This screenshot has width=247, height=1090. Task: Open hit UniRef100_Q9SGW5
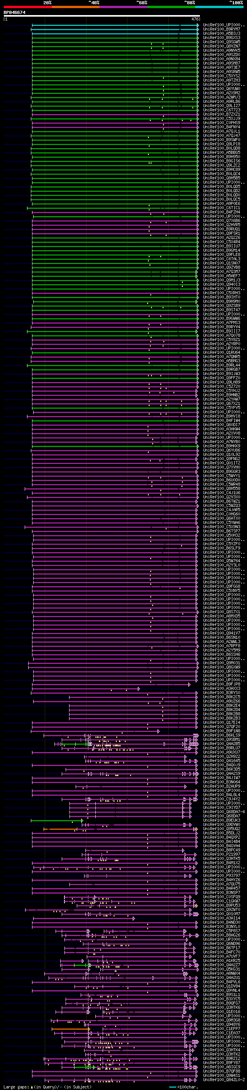222,42
